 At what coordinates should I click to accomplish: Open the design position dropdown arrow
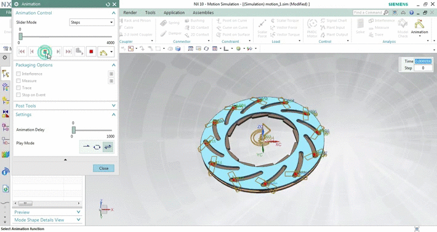(111, 52)
